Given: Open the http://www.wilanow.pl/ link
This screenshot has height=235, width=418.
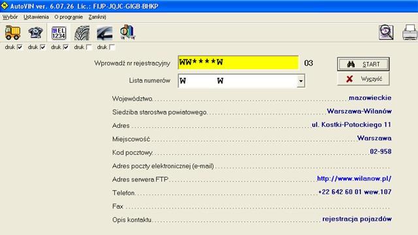Looking at the screenshot, I should tap(354, 178).
